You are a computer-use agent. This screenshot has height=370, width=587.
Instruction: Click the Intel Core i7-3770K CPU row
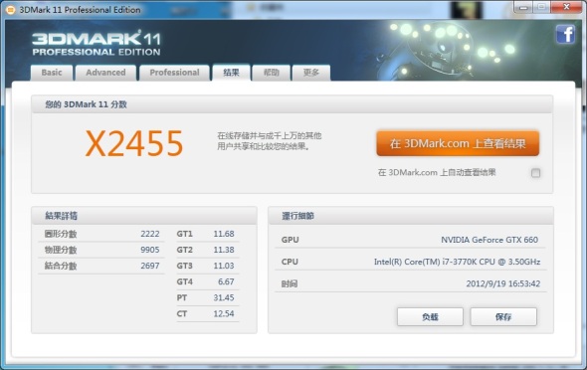(410, 262)
